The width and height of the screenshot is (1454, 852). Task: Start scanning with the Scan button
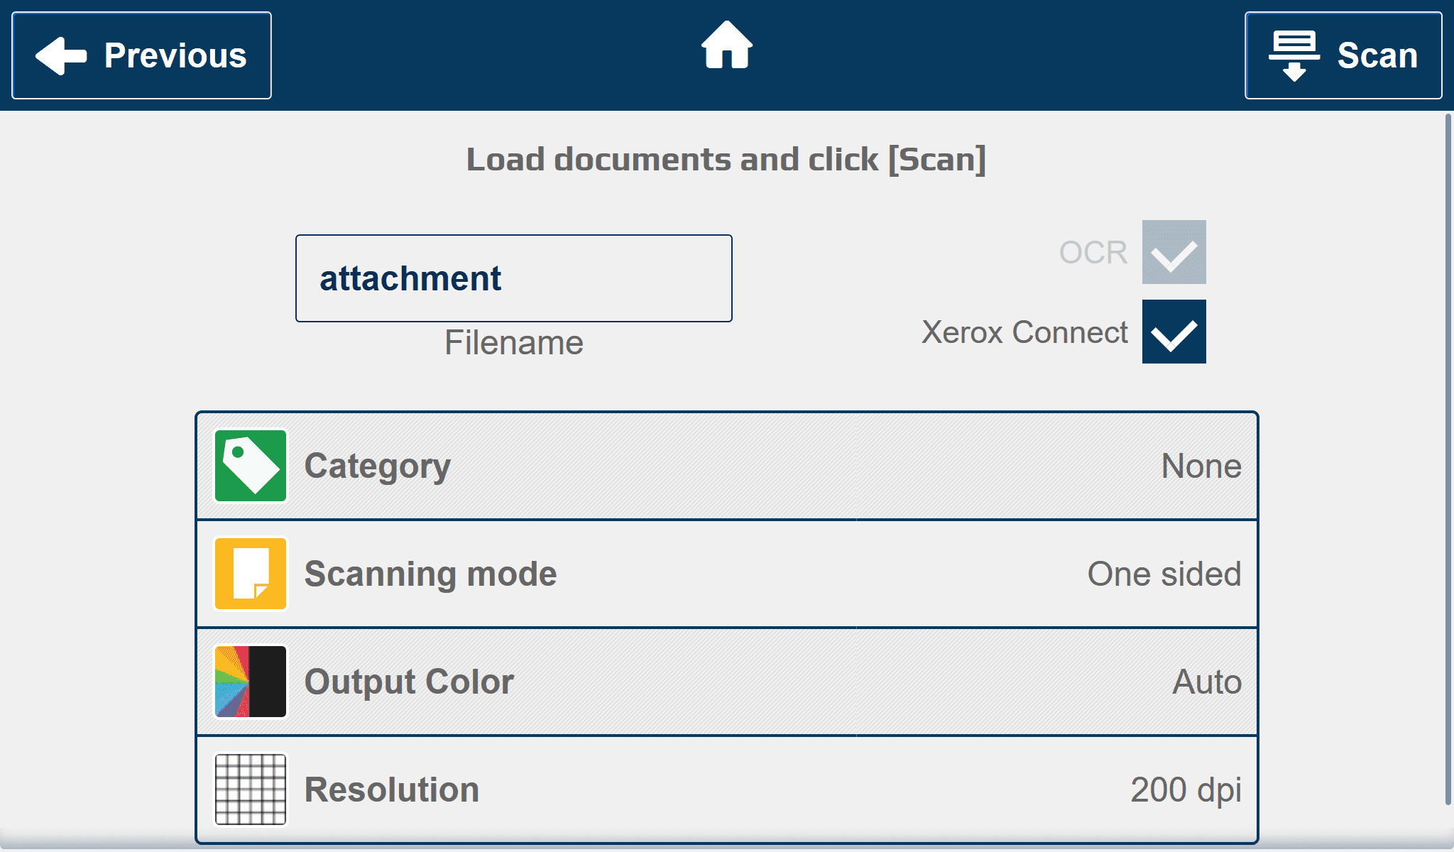(1343, 55)
